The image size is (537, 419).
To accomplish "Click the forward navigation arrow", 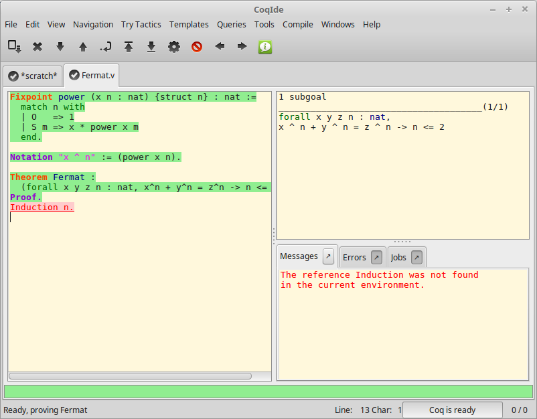I will [x=242, y=47].
